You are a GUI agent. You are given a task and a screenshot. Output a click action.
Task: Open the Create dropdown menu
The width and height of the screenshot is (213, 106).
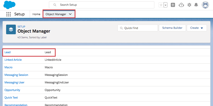197,28
